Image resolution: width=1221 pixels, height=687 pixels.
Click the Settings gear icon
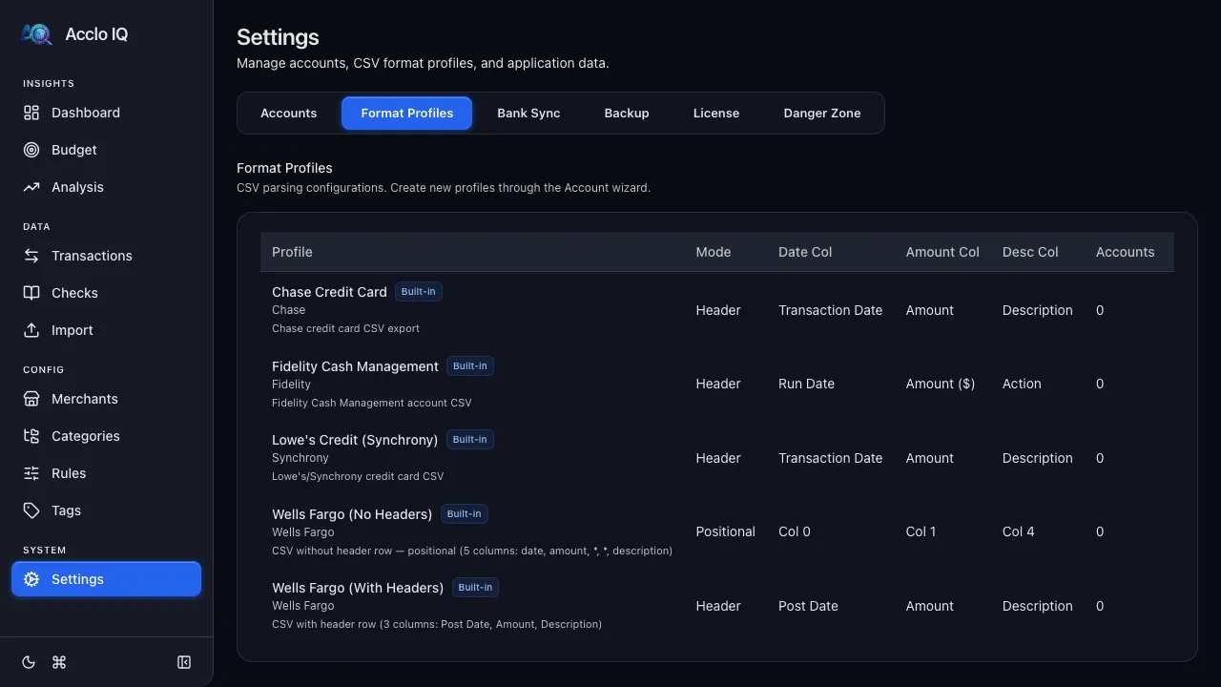pos(31,579)
